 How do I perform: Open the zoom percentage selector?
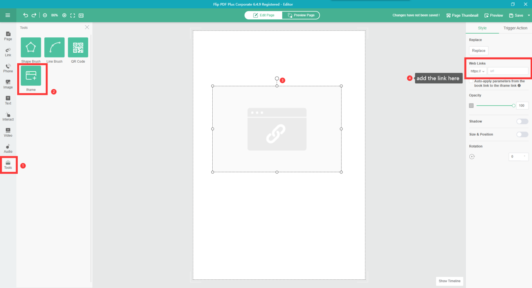click(x=54, y=15)
